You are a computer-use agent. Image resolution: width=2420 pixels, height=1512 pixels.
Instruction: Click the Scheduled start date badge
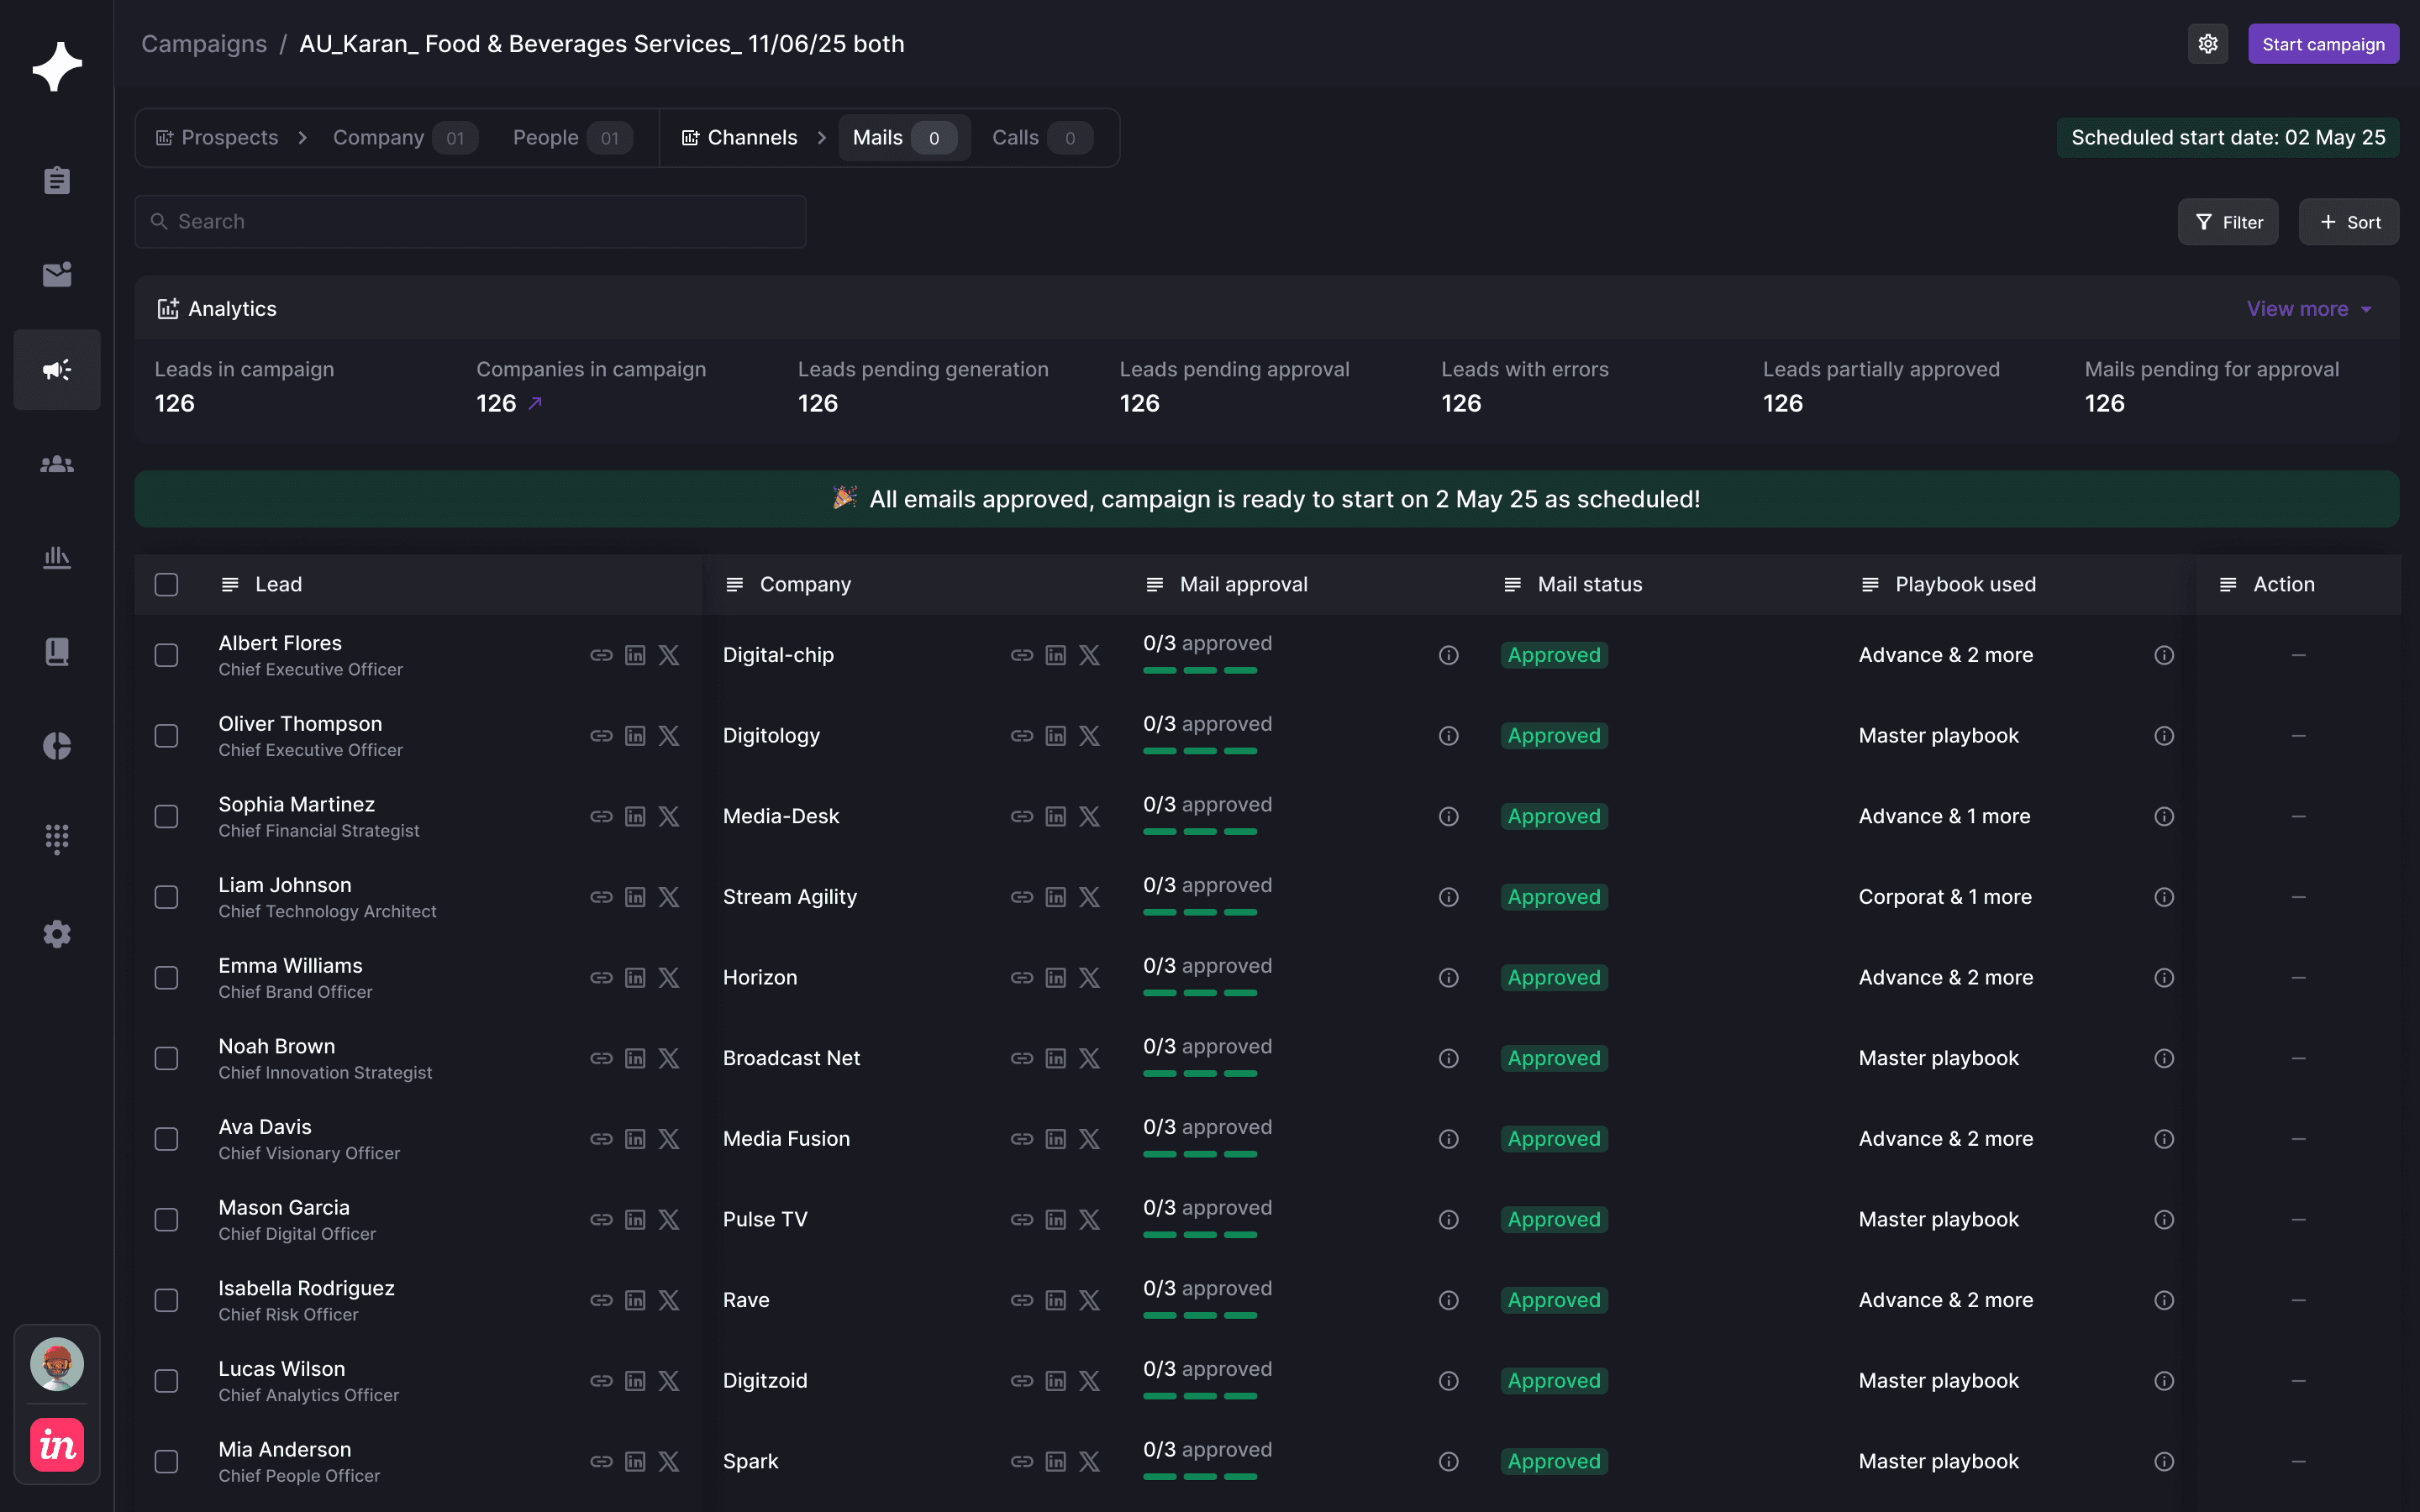tap(2228, 138)
